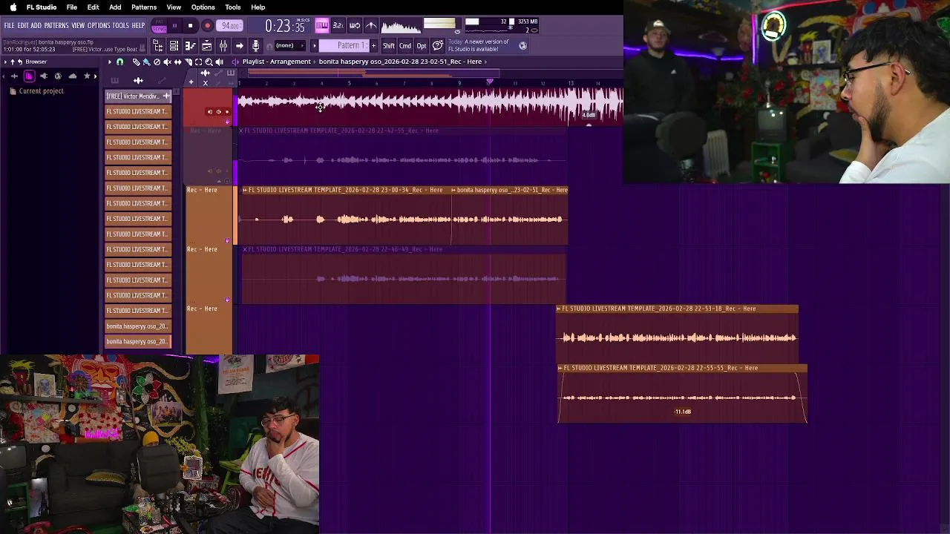The image size is (950, 534).
Task: Open the macOS View menu
Action: pyautogui.click(x=174, y=7)
